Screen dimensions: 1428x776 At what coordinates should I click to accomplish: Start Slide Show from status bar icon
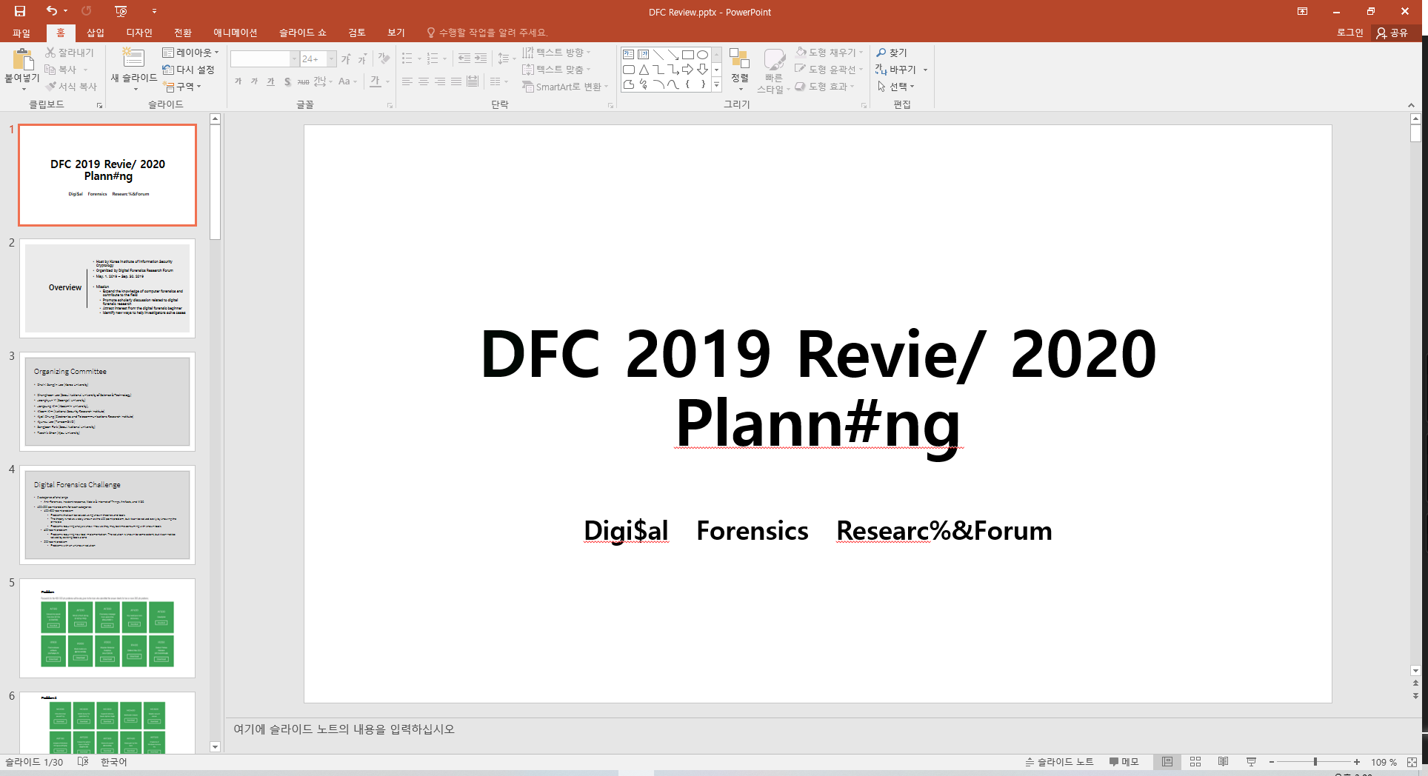pyautogui.click(x=1251, y=762)
